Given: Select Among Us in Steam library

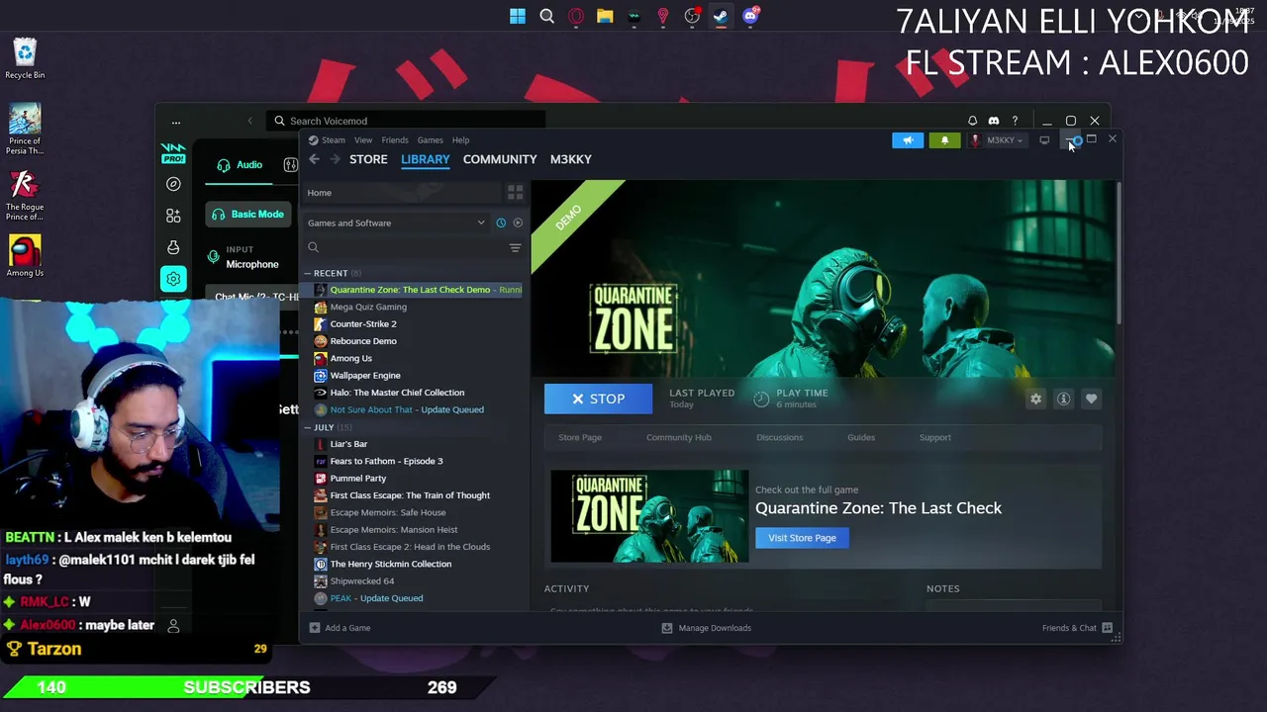Looking at the screenshot, I should pyautogui.click(x=351, y=358).
